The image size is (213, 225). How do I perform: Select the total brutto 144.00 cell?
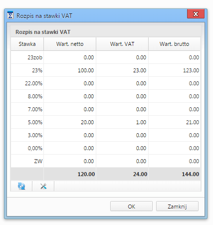click(x=174, y=174)
